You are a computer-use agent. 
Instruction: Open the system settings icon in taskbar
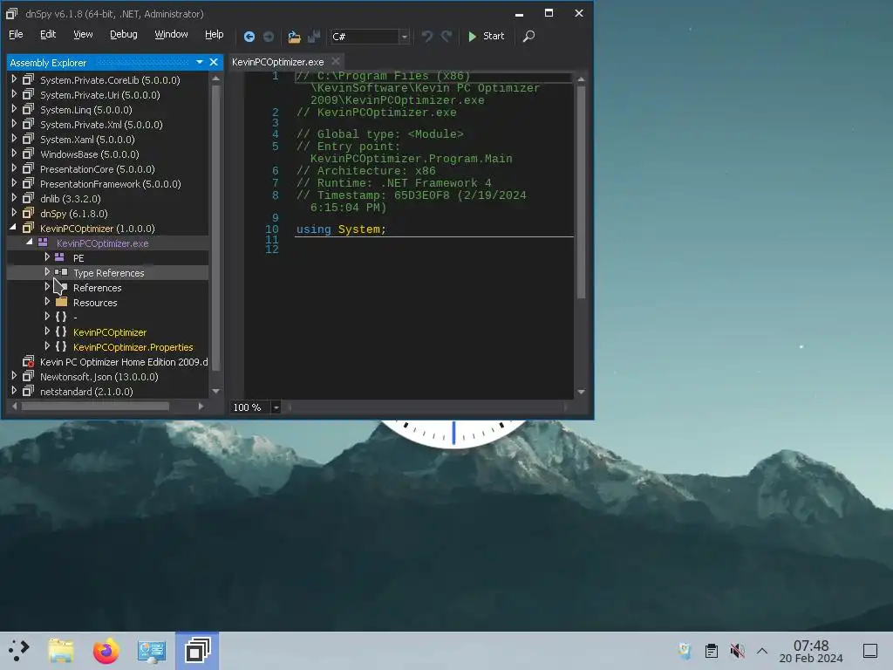tap(152, 650)
